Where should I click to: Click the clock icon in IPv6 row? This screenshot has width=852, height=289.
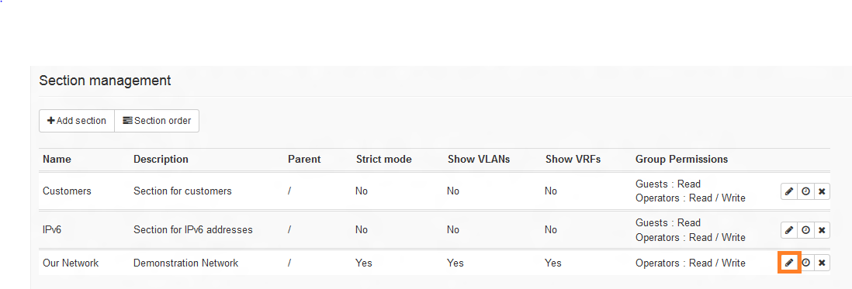(x=805, y=230)
